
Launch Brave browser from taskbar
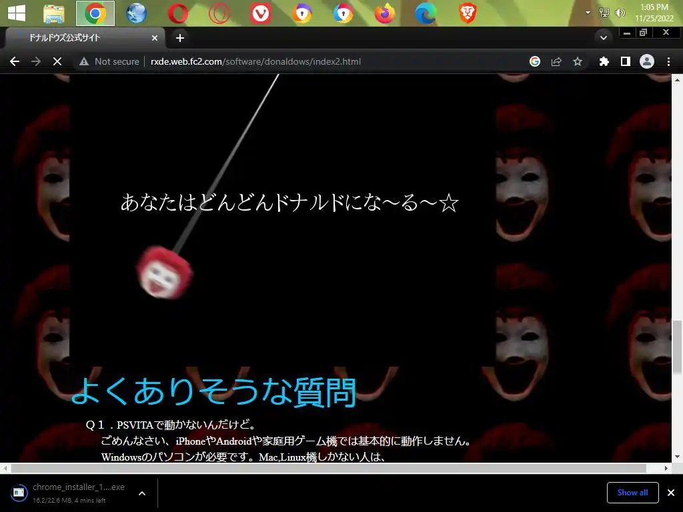[x=468, y=13]
